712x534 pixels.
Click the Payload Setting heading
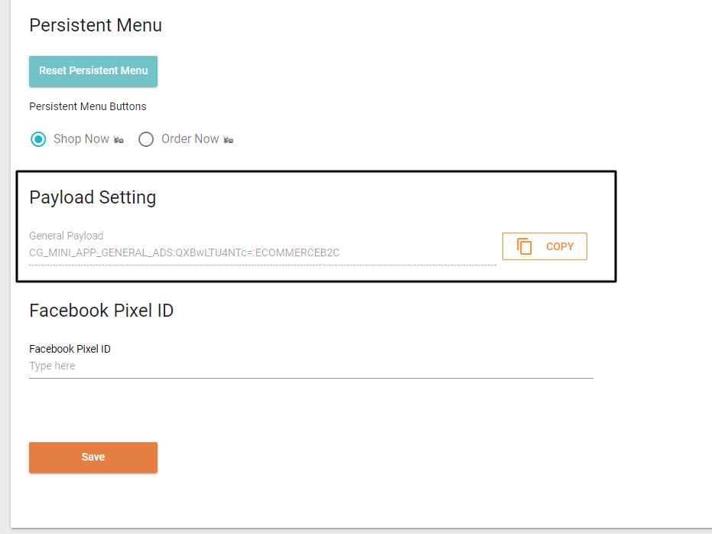(93, 197)
